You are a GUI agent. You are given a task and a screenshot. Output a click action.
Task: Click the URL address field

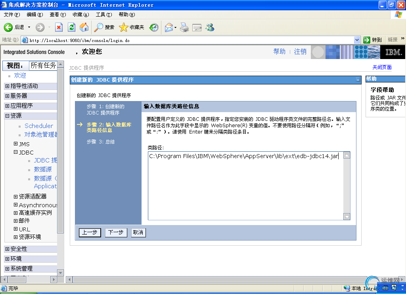tap(191, 40)
